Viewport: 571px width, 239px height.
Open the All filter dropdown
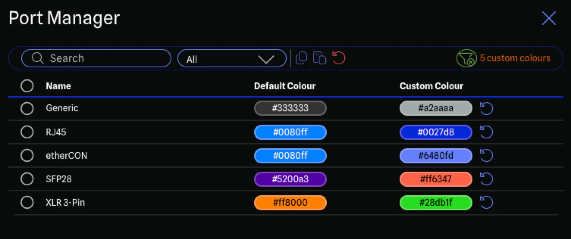[x=232, y=59]
